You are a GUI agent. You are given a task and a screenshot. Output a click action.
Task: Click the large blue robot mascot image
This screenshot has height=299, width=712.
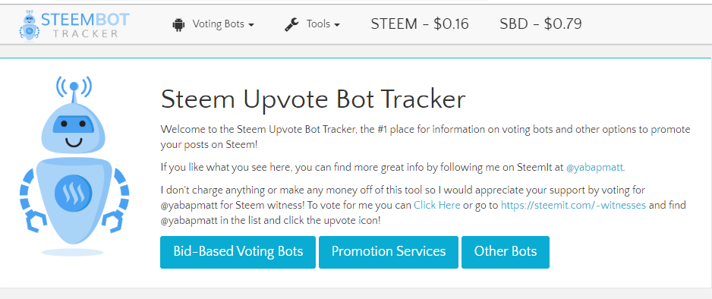[74, 166]
